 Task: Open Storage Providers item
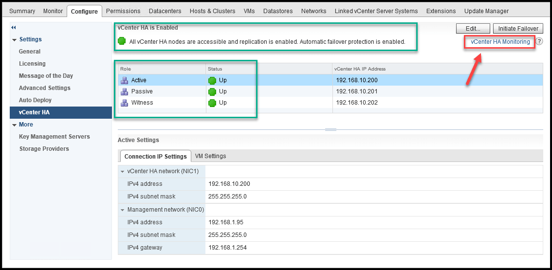(44, 148)
